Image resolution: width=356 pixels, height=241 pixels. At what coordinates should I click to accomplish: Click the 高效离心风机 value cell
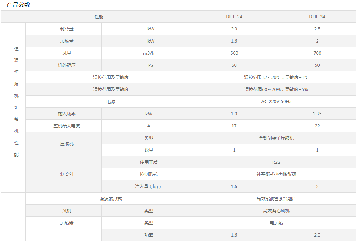pyautogui.click(x=276, y=211)
